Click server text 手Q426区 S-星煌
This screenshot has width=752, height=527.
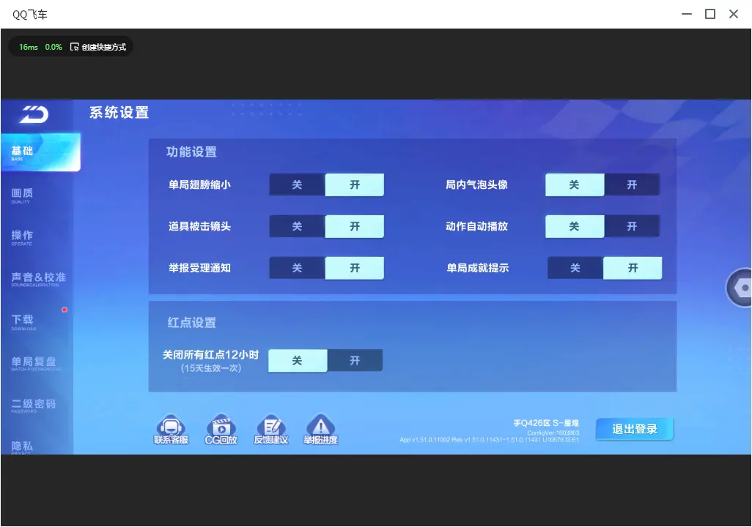click(x=546, y=423)
